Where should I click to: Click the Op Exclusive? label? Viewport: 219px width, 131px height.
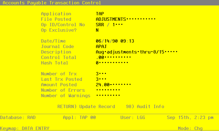pyautogui.click(x=59, y=30)
